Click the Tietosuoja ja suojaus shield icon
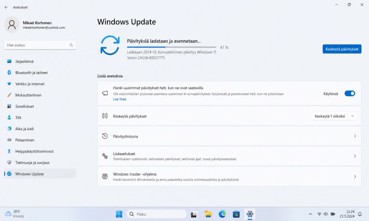 pos(9,163)
